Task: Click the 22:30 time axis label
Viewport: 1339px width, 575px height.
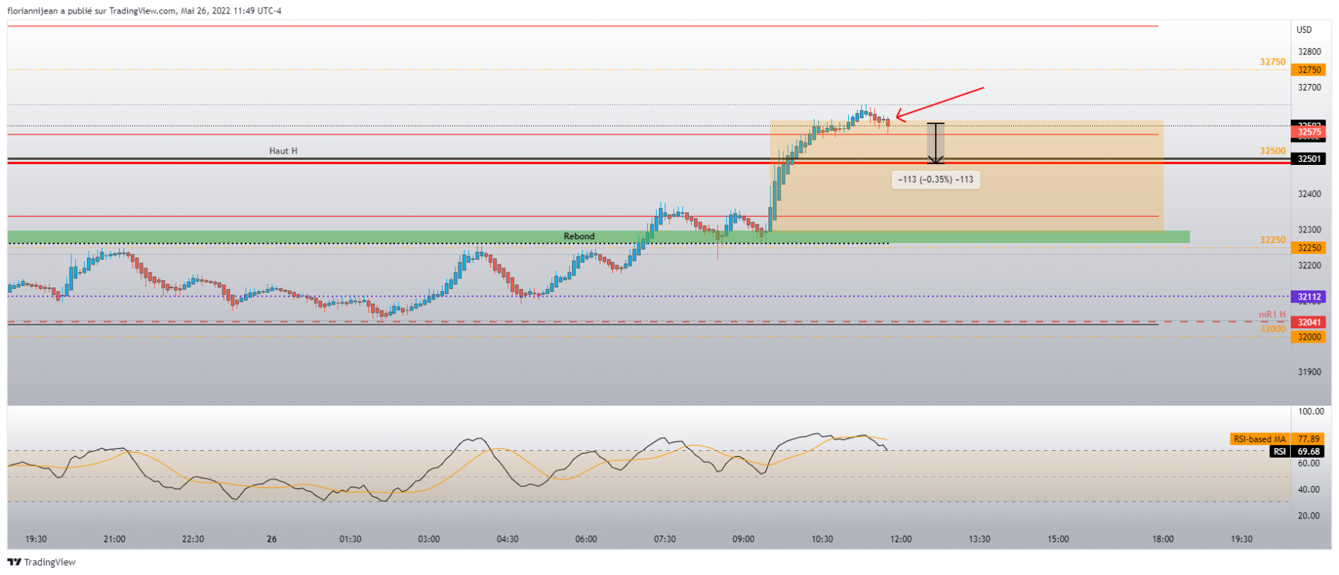Action: (193, 539)
